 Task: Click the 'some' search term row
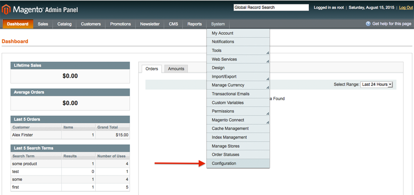(70, 180)
